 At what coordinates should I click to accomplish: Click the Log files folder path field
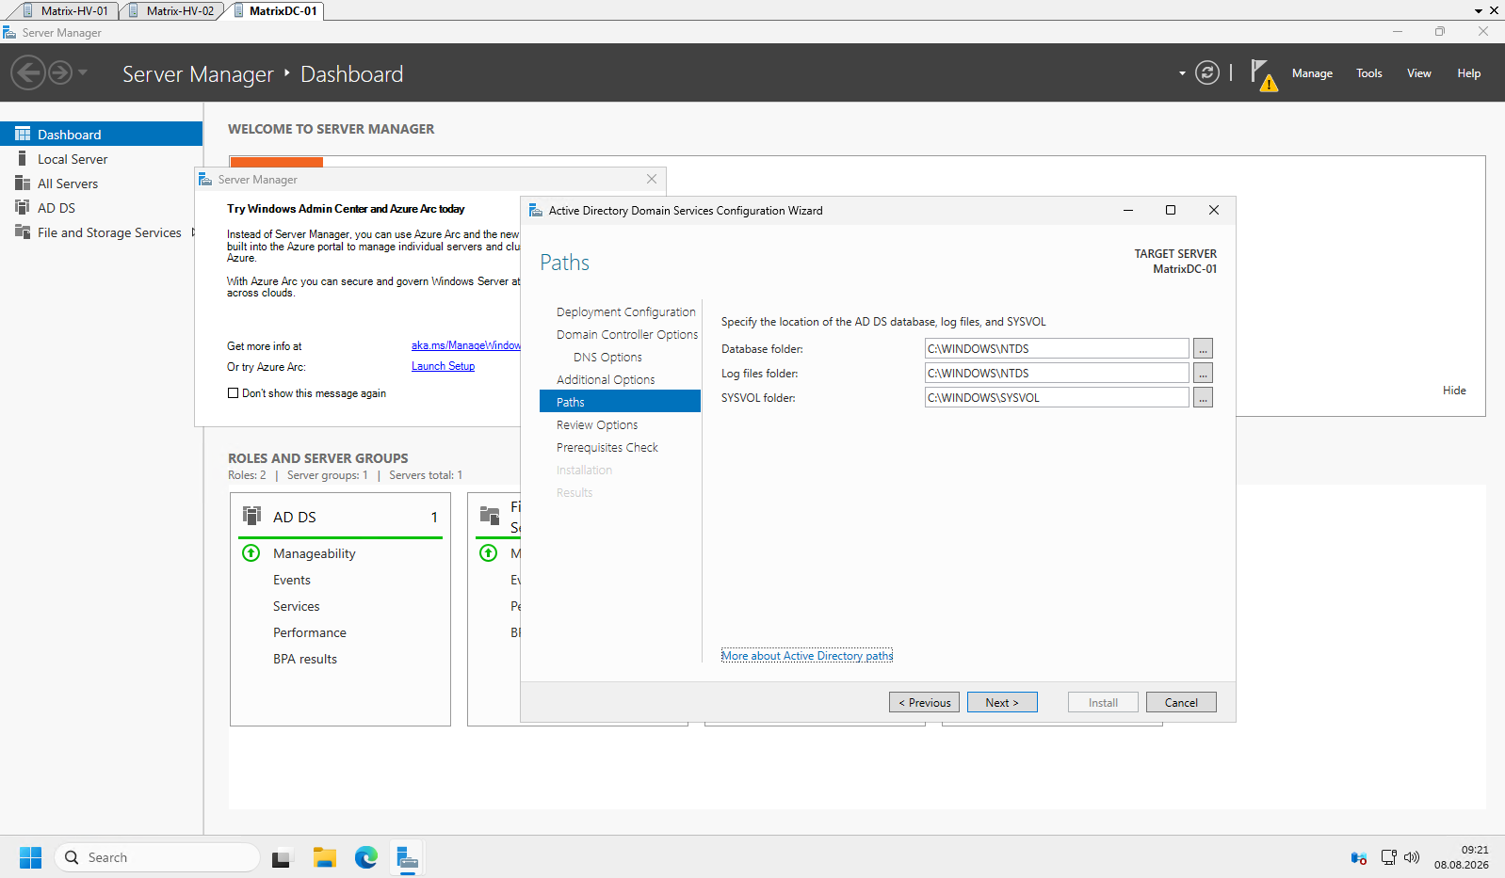click(1057, 373)
